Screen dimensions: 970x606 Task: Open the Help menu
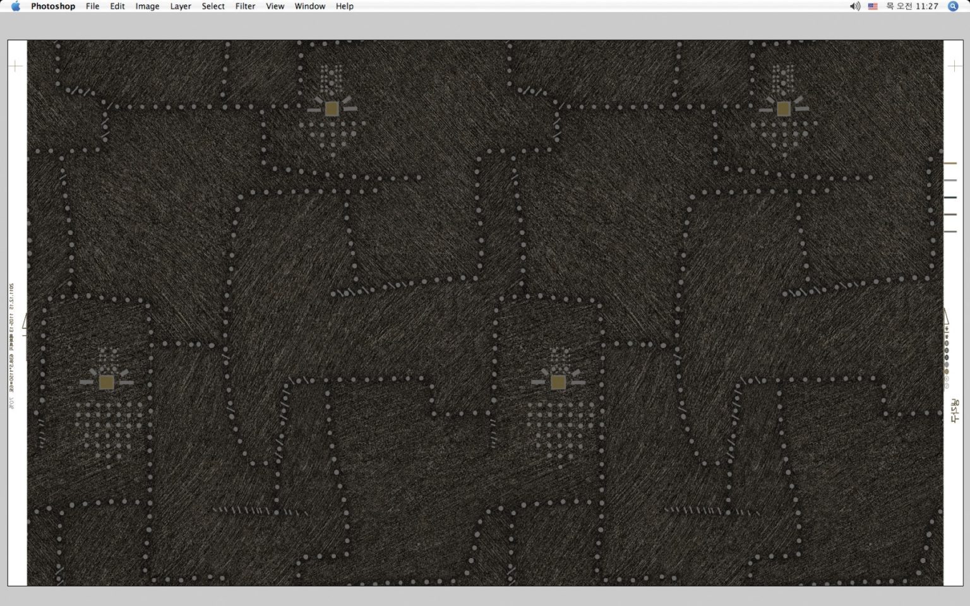[344, 6]
